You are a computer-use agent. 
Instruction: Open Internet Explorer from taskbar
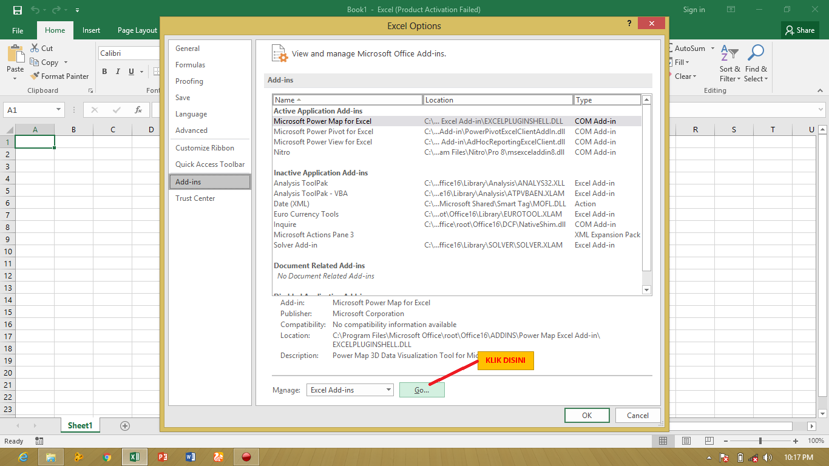(23, 457)
